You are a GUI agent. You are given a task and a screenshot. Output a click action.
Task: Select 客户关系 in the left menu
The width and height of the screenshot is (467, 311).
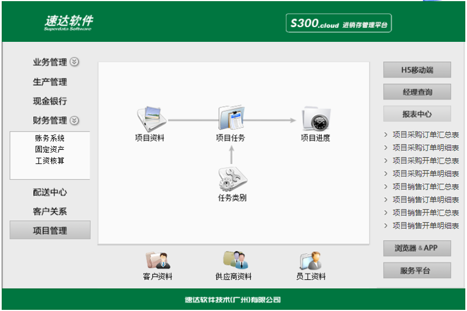[50, 211]
